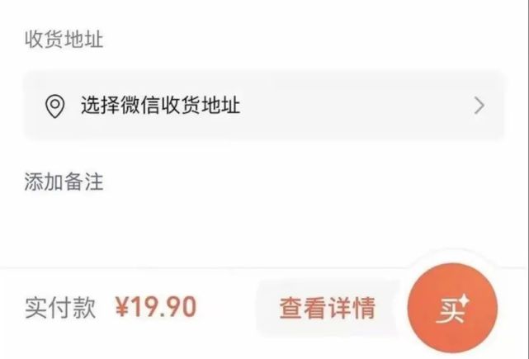Click the word 详情 in 查看详情
529x359 pixels.
point(352,308)
